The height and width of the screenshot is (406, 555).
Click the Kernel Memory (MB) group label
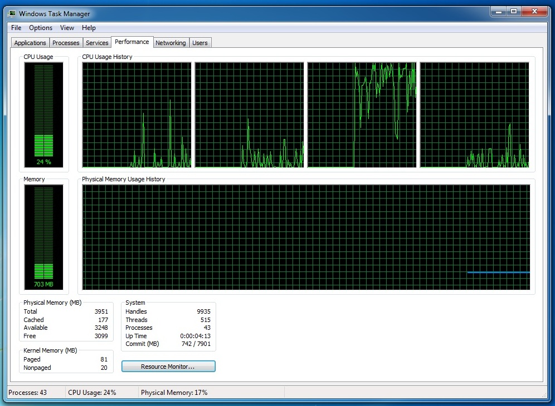[50, 350]
